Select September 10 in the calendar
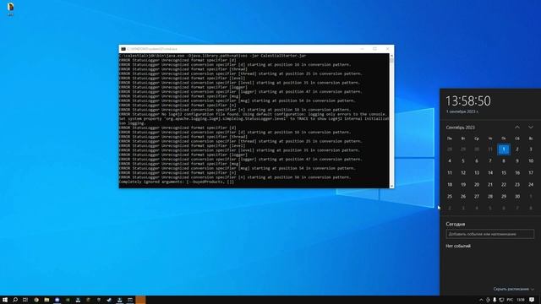 [531, 161]
